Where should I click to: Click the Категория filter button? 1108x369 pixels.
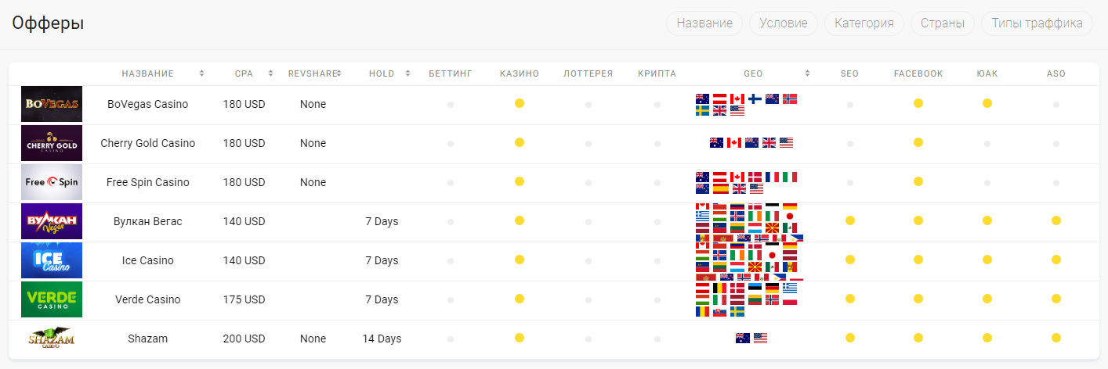(x=864, y=23)
